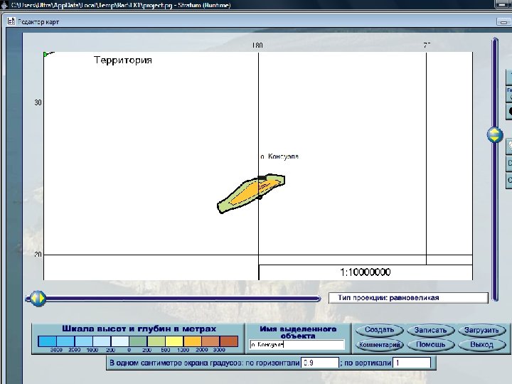Click the horizontal map slider handle
Viewport: 512px width, 384px height.
38,299
